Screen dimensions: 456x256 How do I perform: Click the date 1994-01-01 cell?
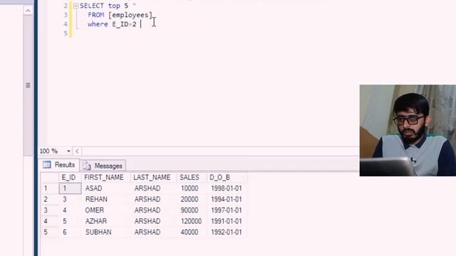coord(227,199)
